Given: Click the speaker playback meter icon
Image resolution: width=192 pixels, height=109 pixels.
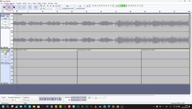Looking at the screenshot, I should click(x=116, y=6).
